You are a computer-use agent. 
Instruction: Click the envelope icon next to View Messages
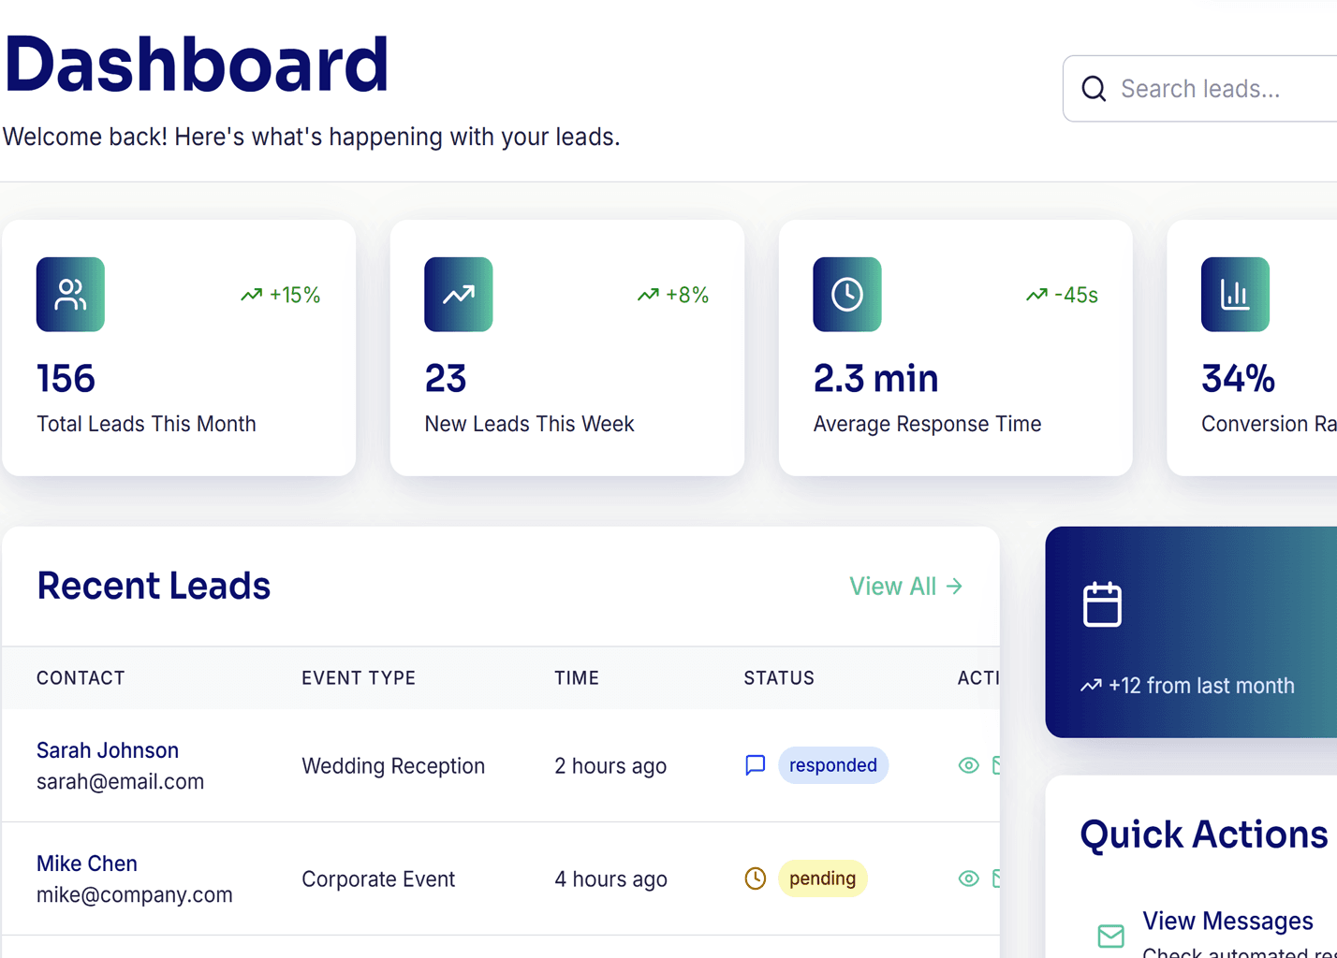(x=1110, y=935)
